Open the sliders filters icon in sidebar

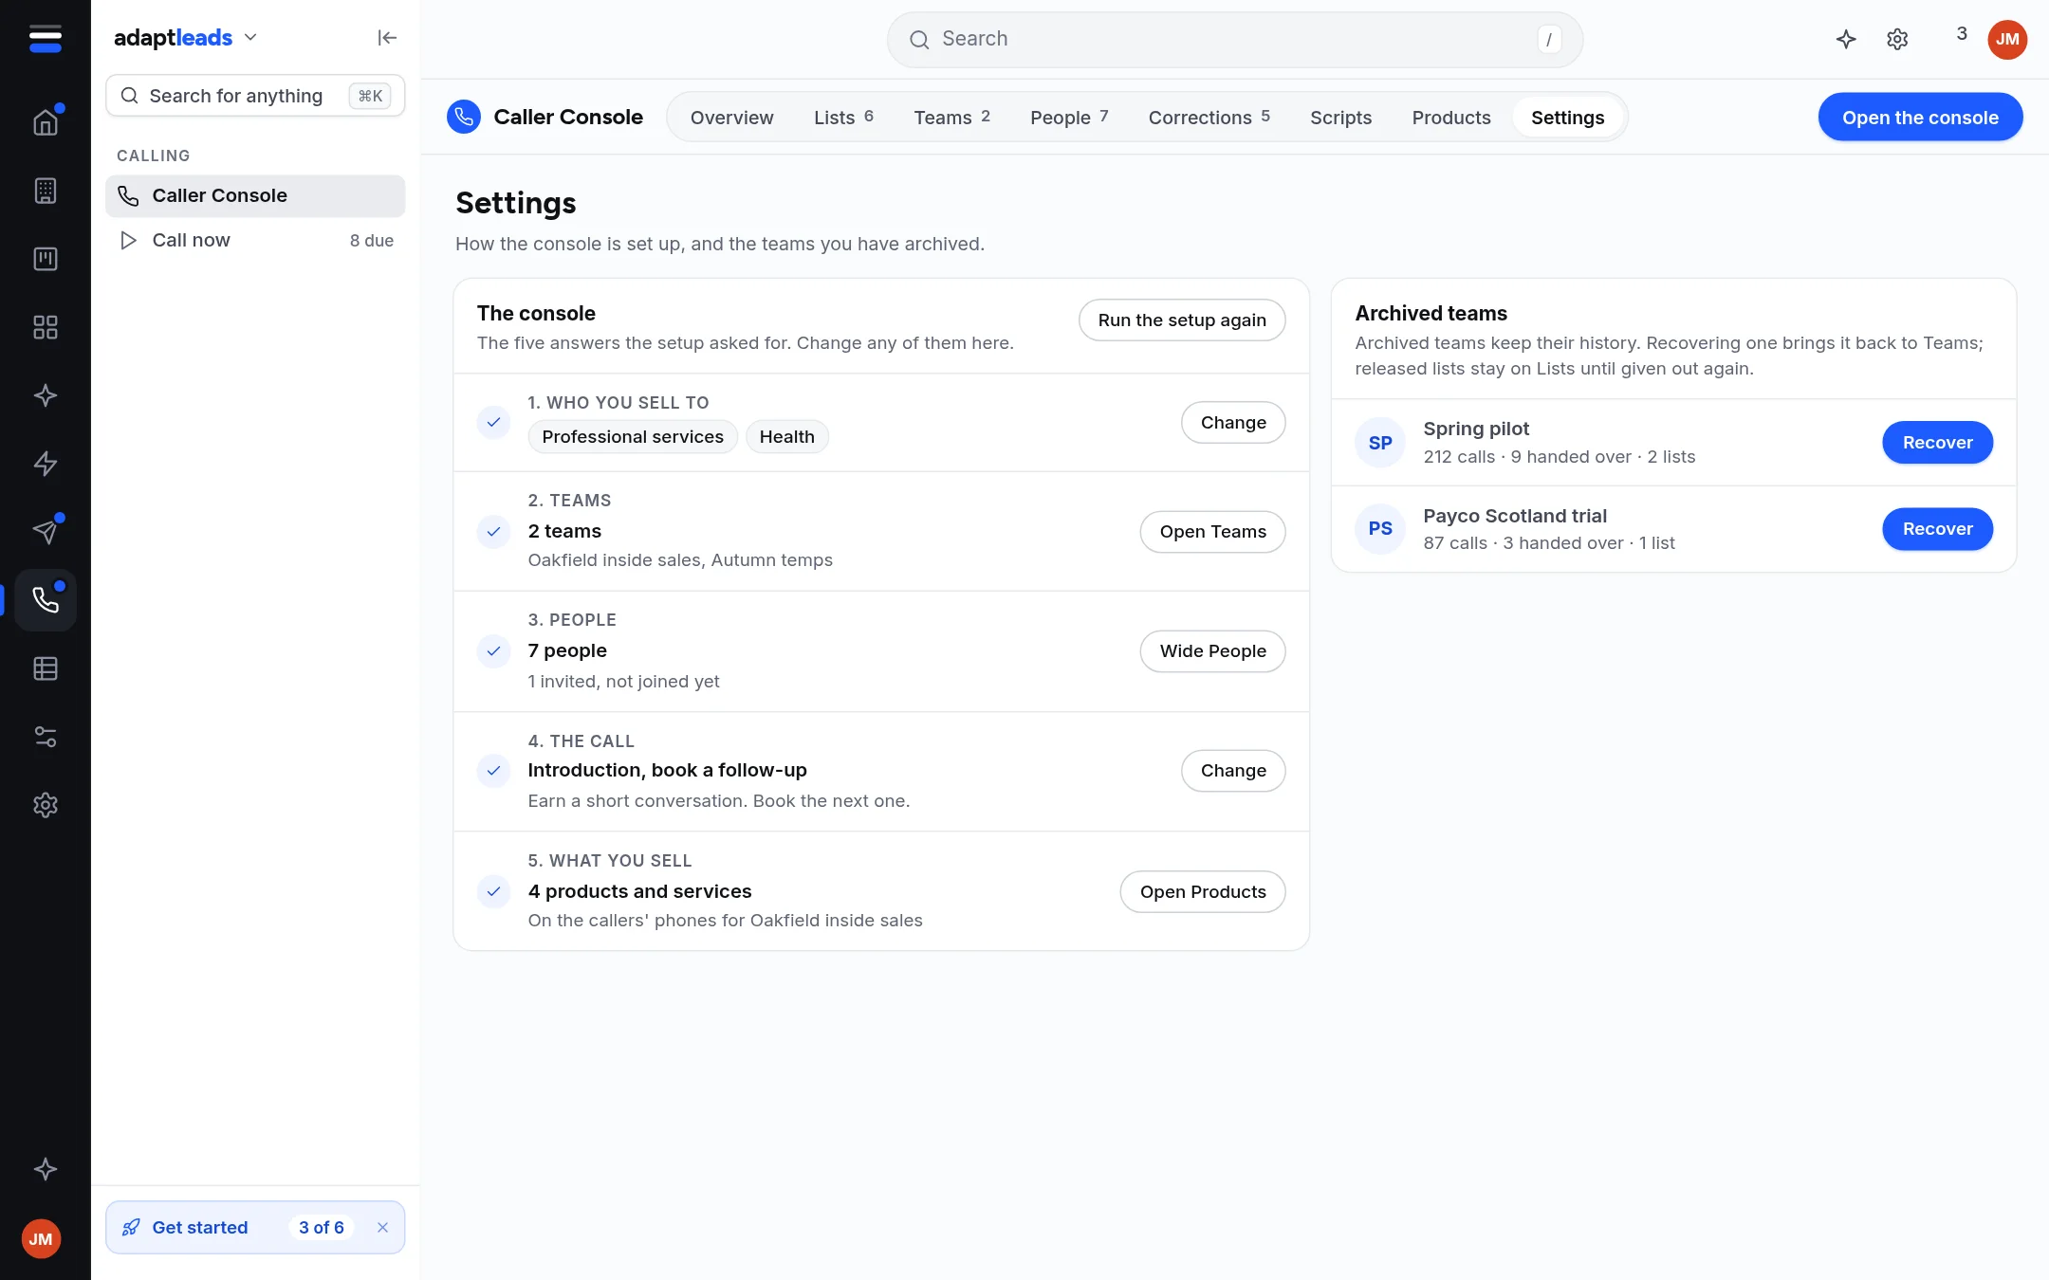click(x=45, y=737)
